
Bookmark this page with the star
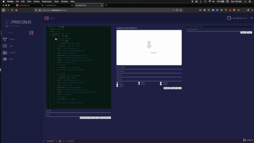coord(181,10)
